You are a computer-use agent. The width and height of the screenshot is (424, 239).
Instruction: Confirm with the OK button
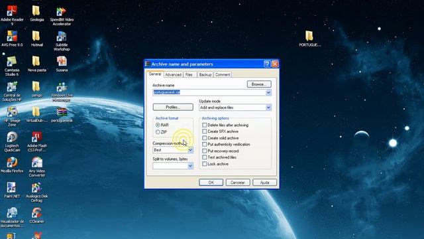point(211,183)
